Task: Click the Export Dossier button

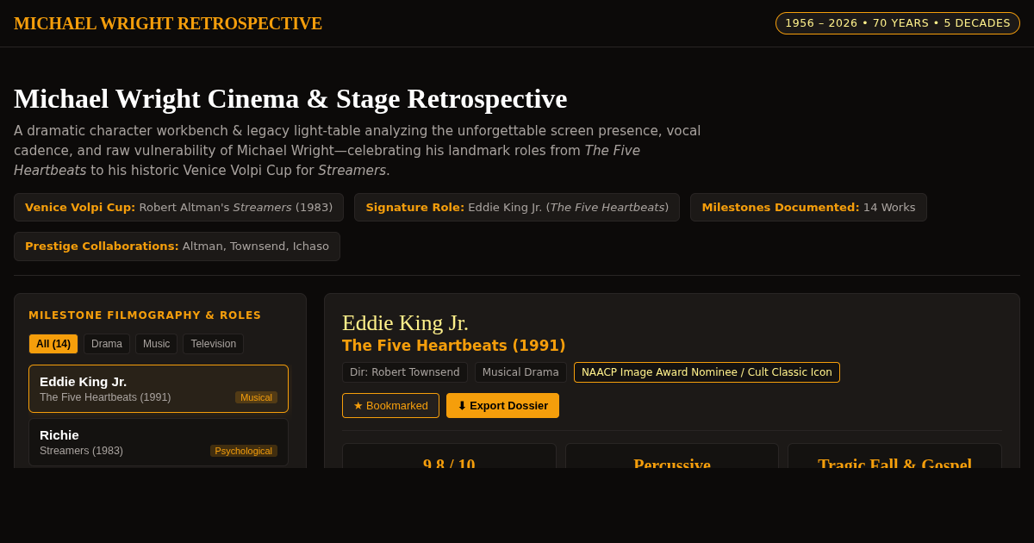Action: [x=502, y=405]
